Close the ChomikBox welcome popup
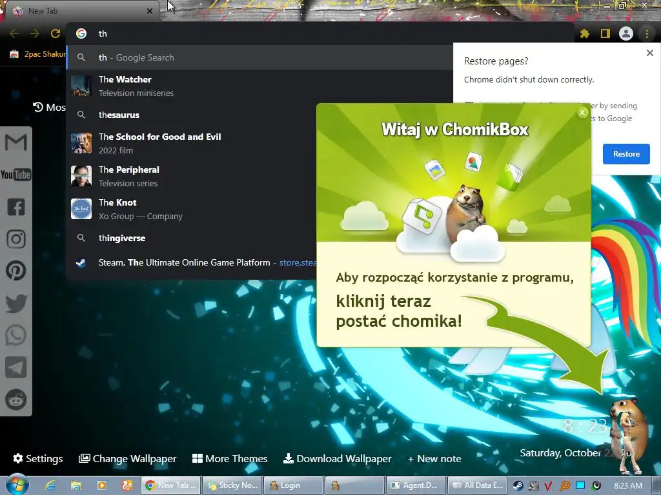 click(x=582, y=112)
